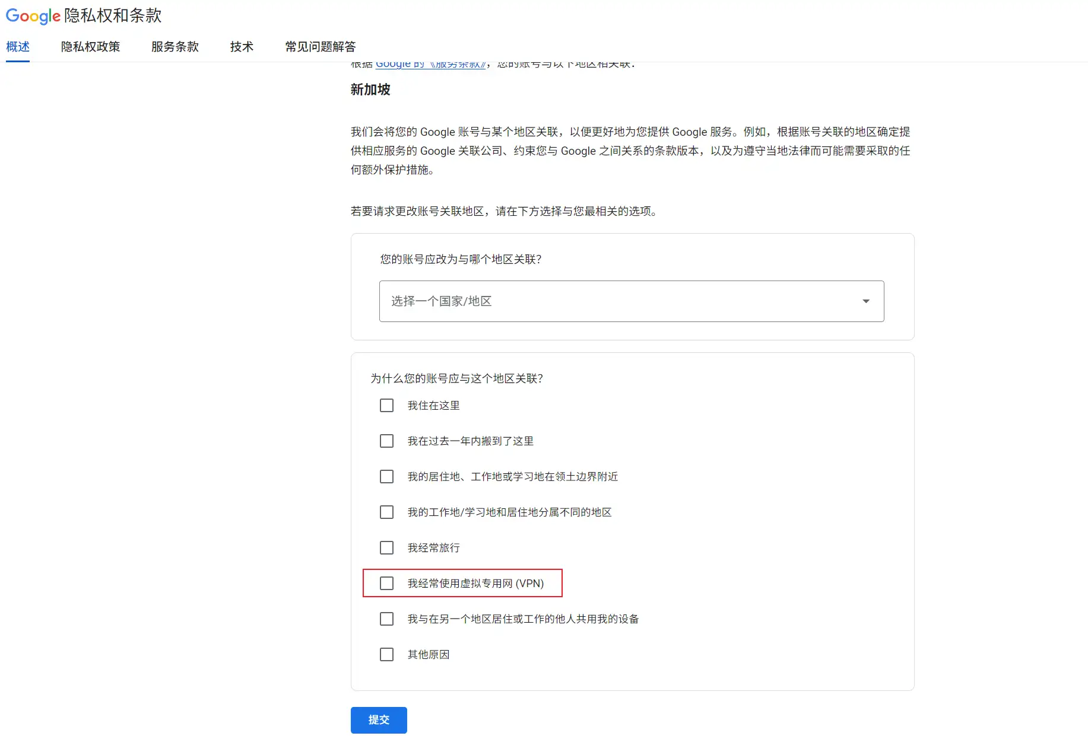
Task: Check 我的工作地/学习地和居住地分属不同的地区
Action: (x=386, y=512)
